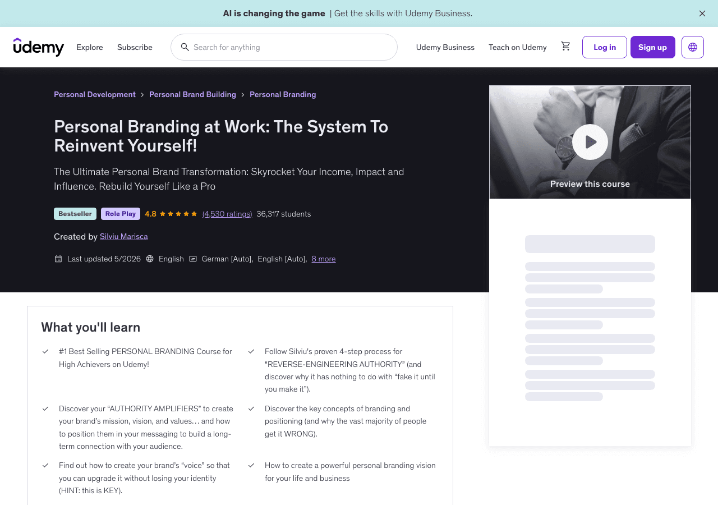Image resolution: width=718 pixels, height=505 pixels.
Task: Click the checkmark beside AUTHORITY AMPLIFIERS item
Action: [x=45, y=408]
